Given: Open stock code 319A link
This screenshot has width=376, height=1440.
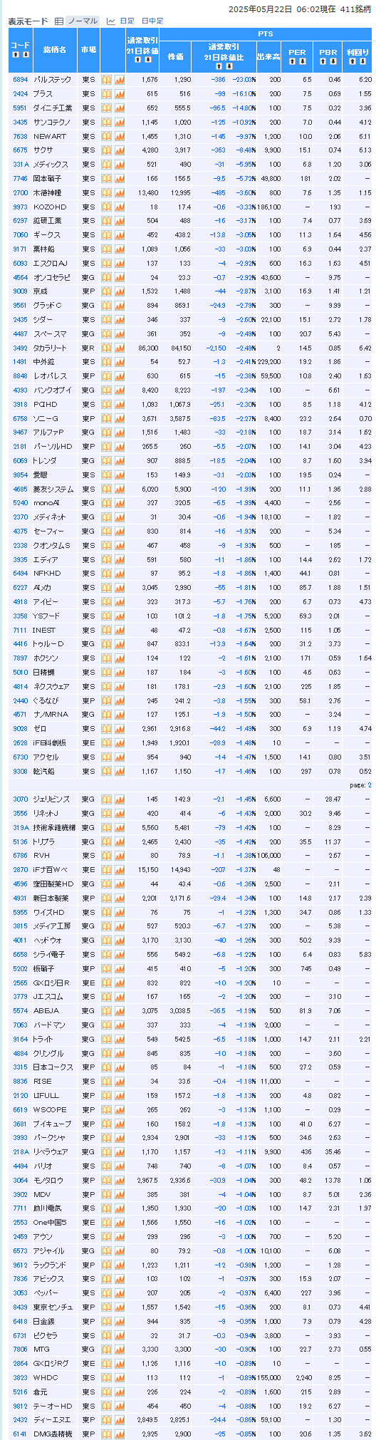Looking at the screenshot, I should 20,827.
